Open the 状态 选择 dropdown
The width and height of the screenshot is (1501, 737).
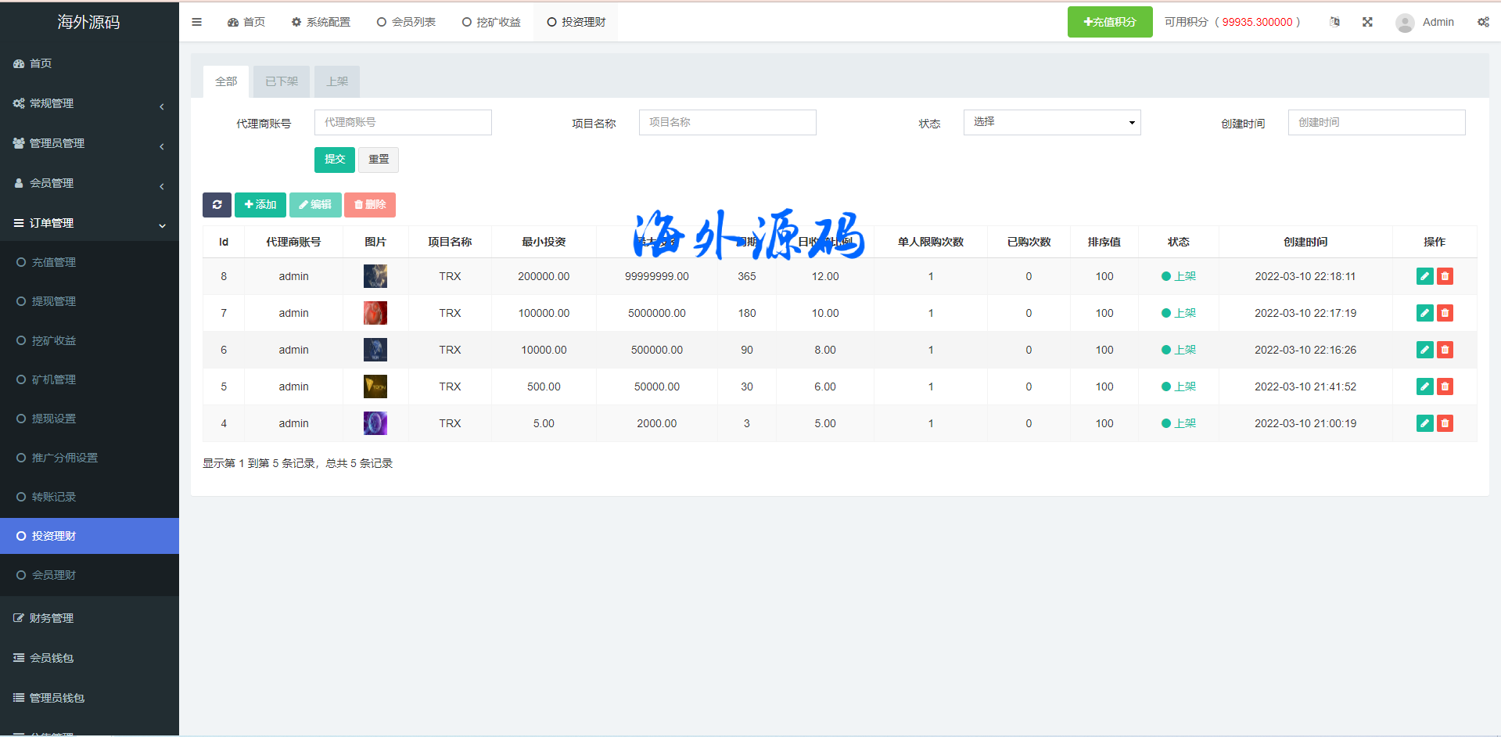point(1051,122)
